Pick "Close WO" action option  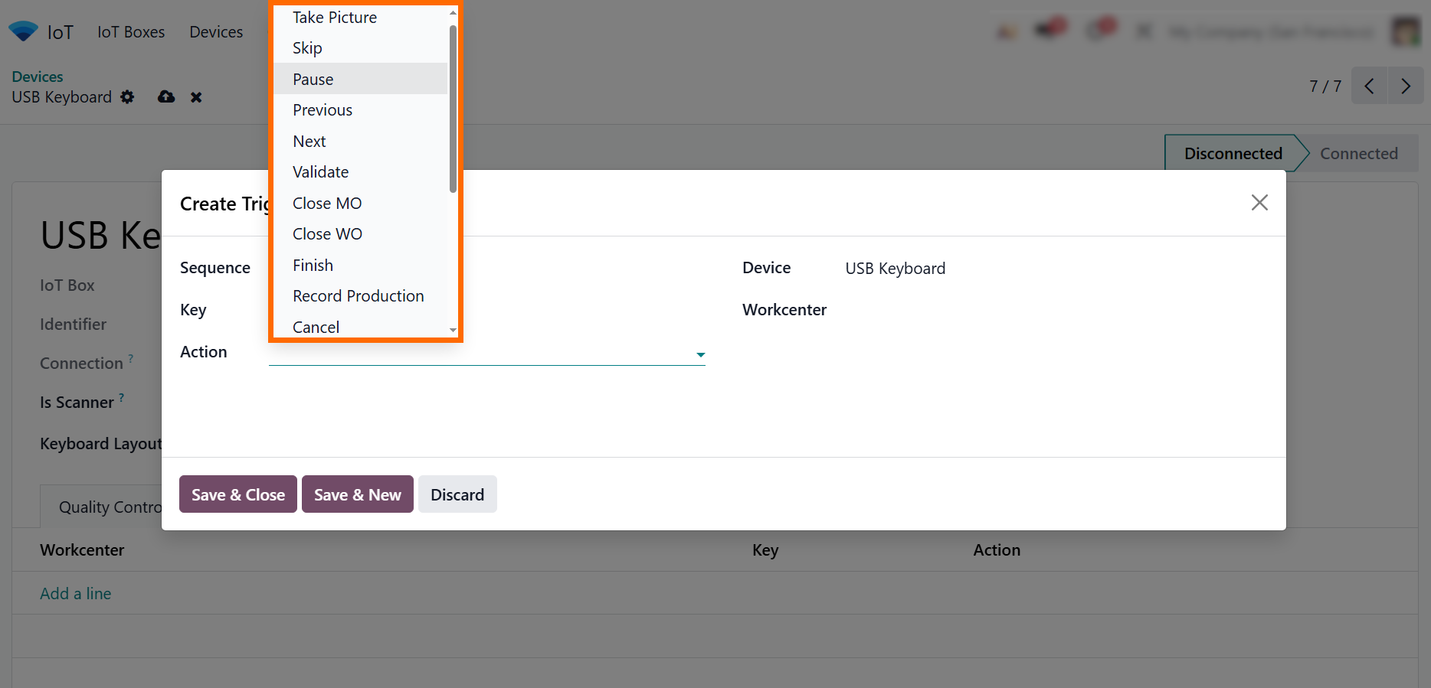327,234
